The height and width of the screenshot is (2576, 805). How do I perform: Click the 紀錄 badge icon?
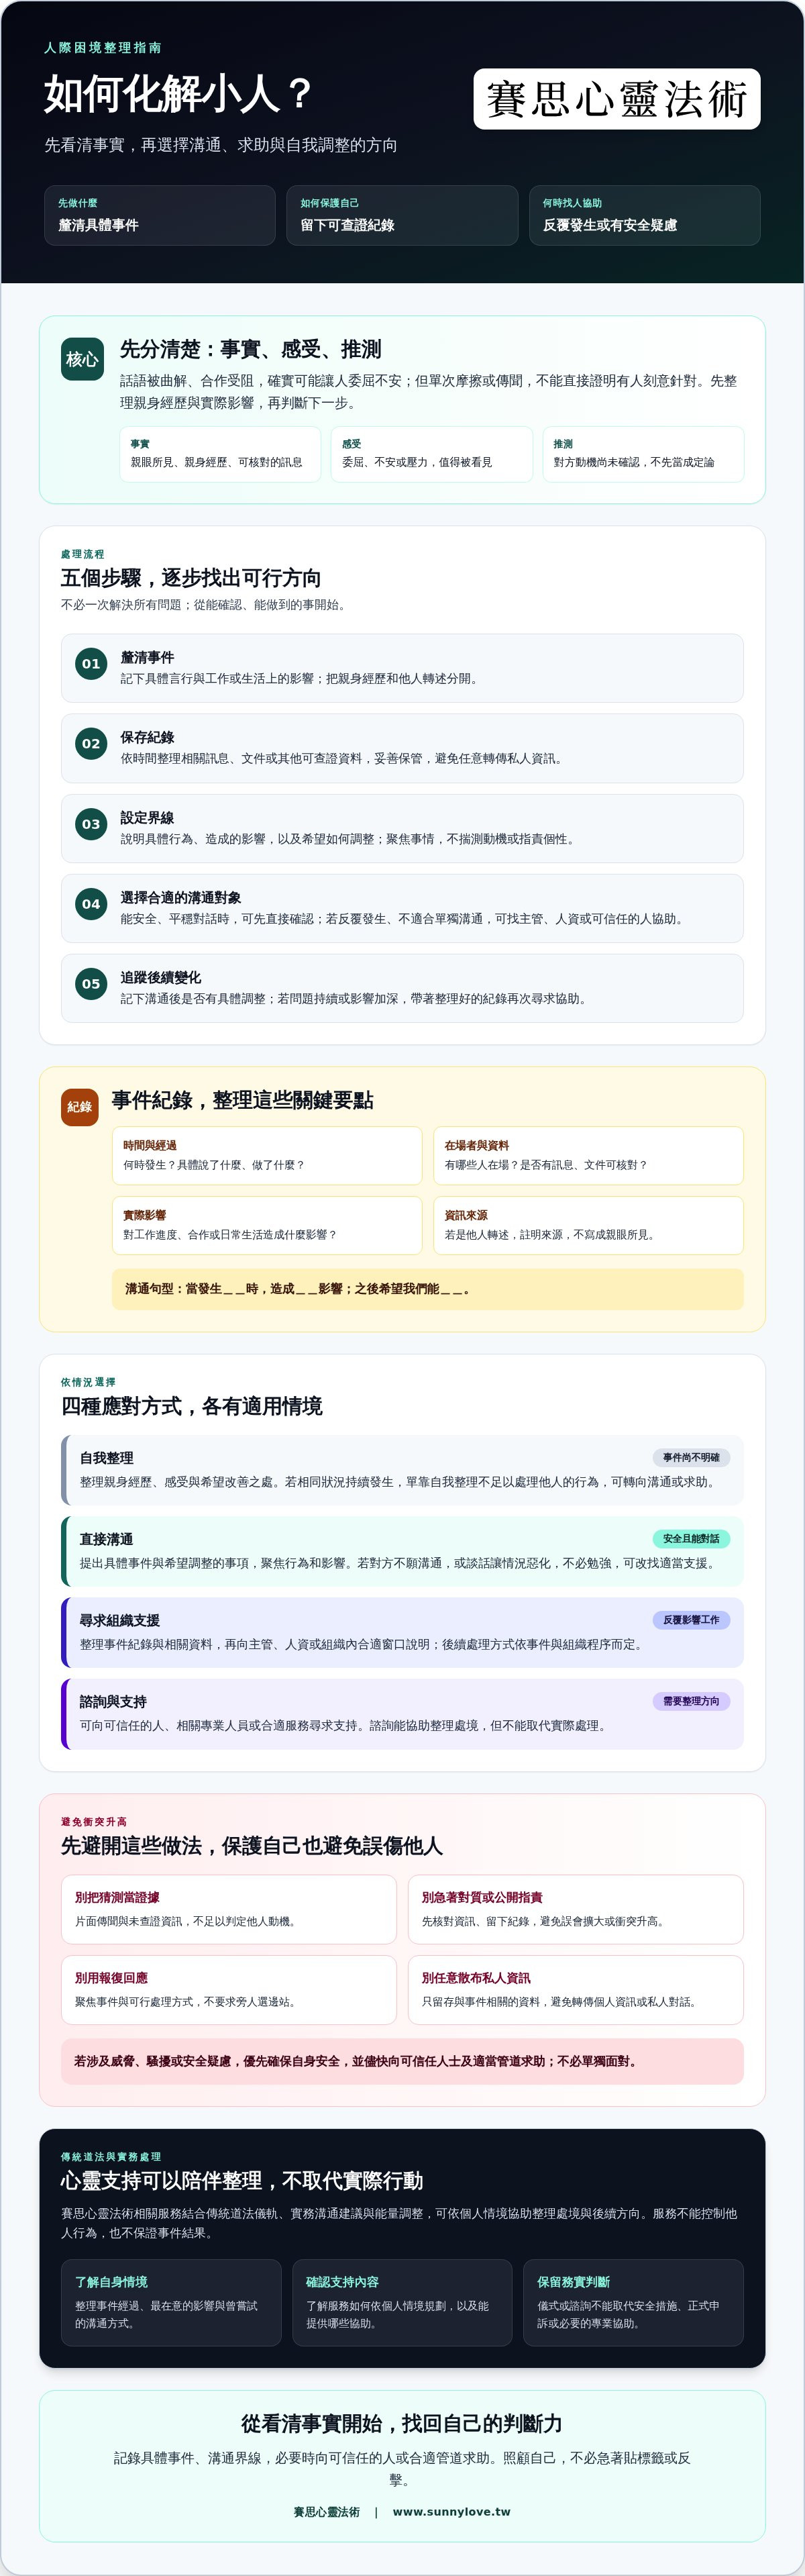point(80,1107)
